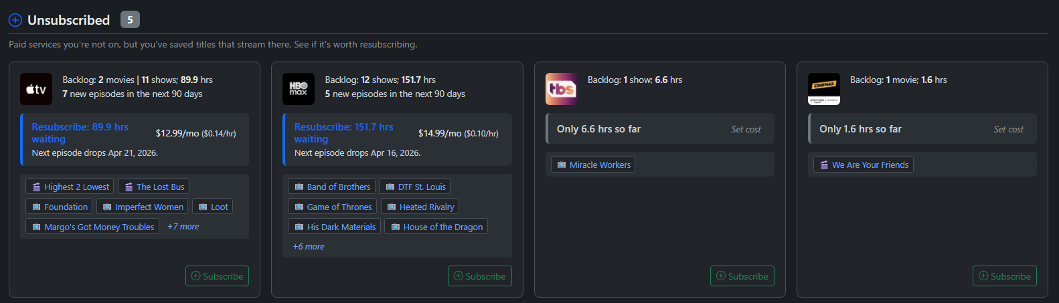Screen dimensions: 1059x303
Task: Click the HBO Max service logo
Action: [x=299, y=89]
